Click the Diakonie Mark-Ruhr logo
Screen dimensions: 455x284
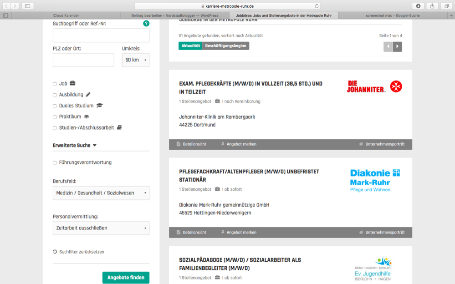[x=375, y=180]
